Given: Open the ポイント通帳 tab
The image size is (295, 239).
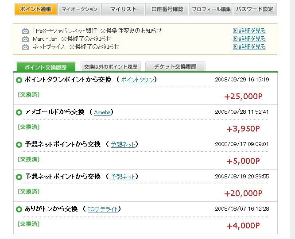Looking at the screenshot, I should [x=35, y=9].
